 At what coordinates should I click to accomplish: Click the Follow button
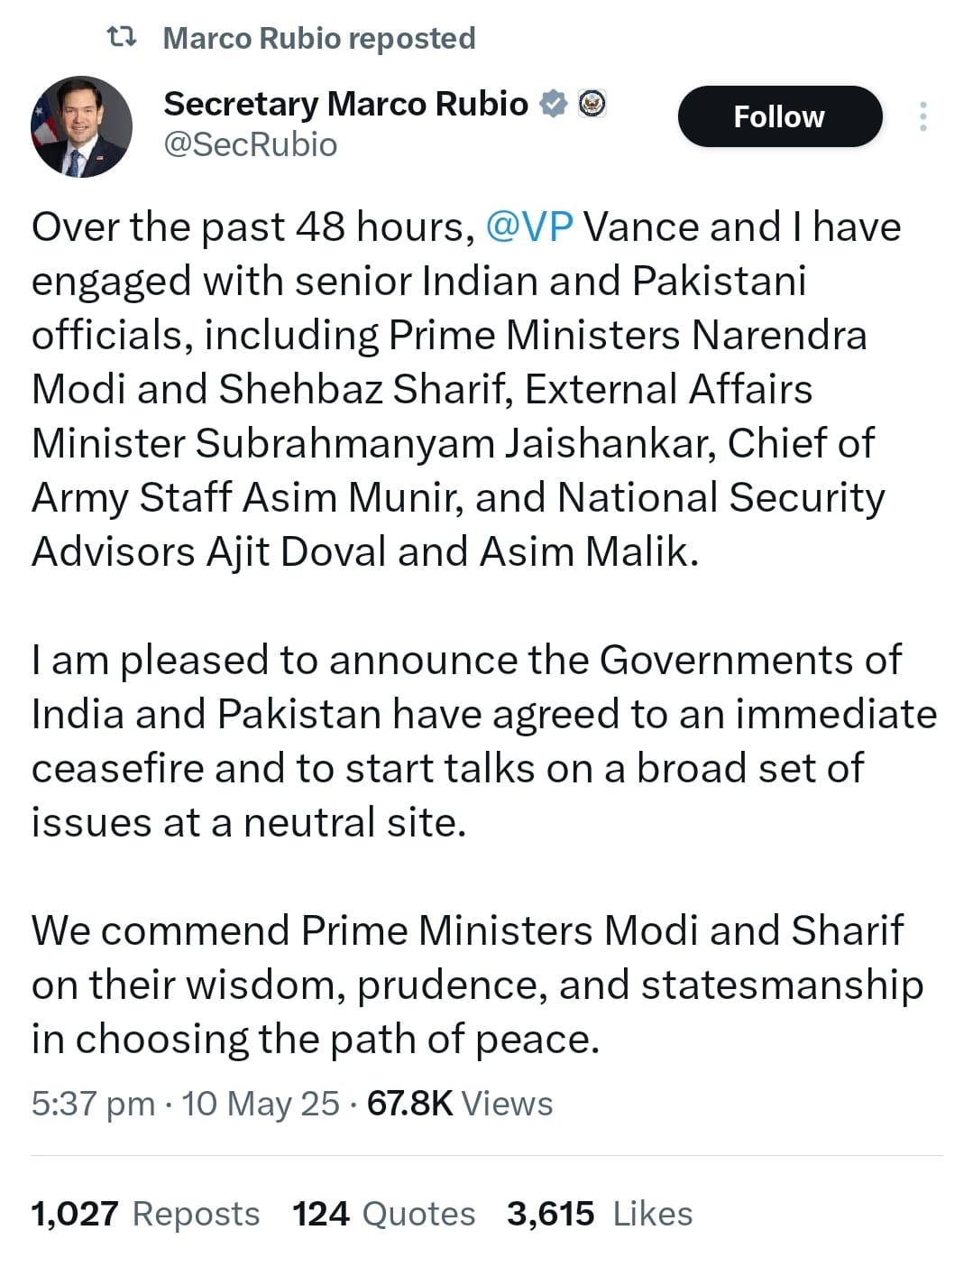pos(780,116)
